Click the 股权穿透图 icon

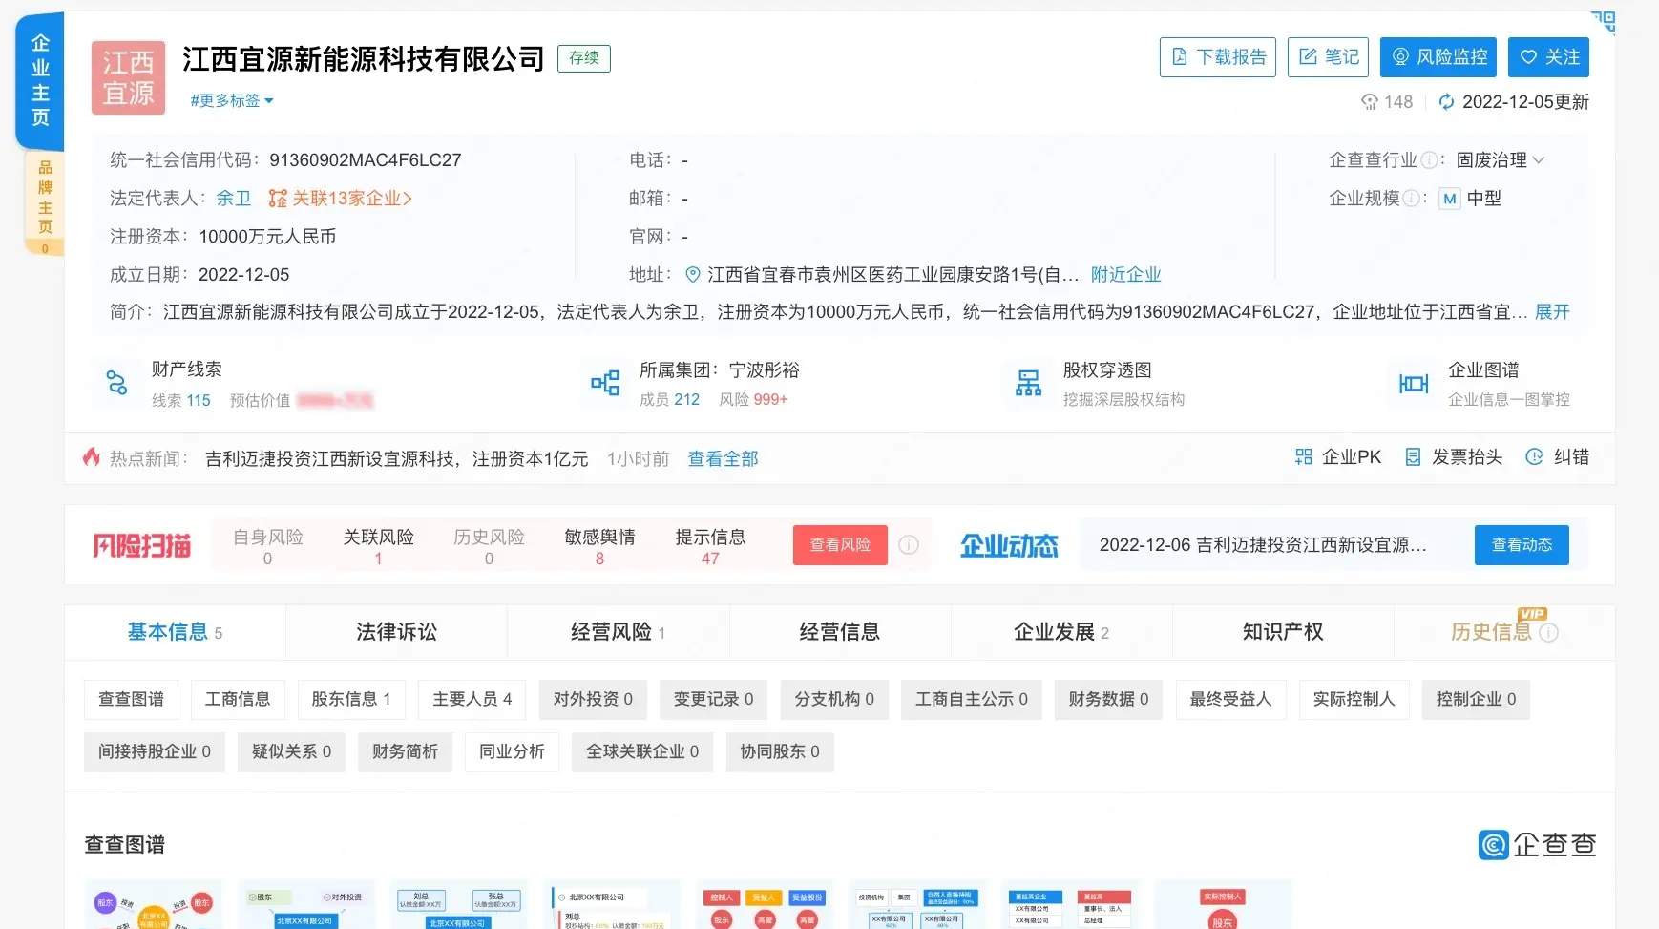click(x=1028, y=383)
